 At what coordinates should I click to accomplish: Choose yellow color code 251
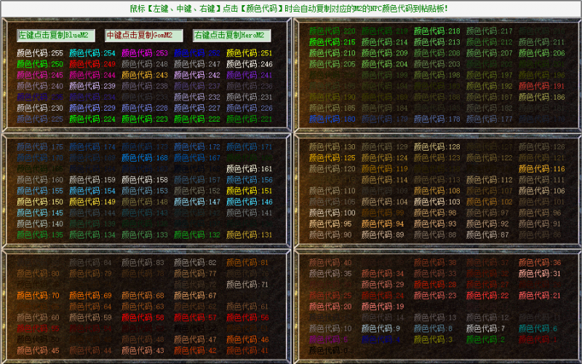[x=249, y=53]
